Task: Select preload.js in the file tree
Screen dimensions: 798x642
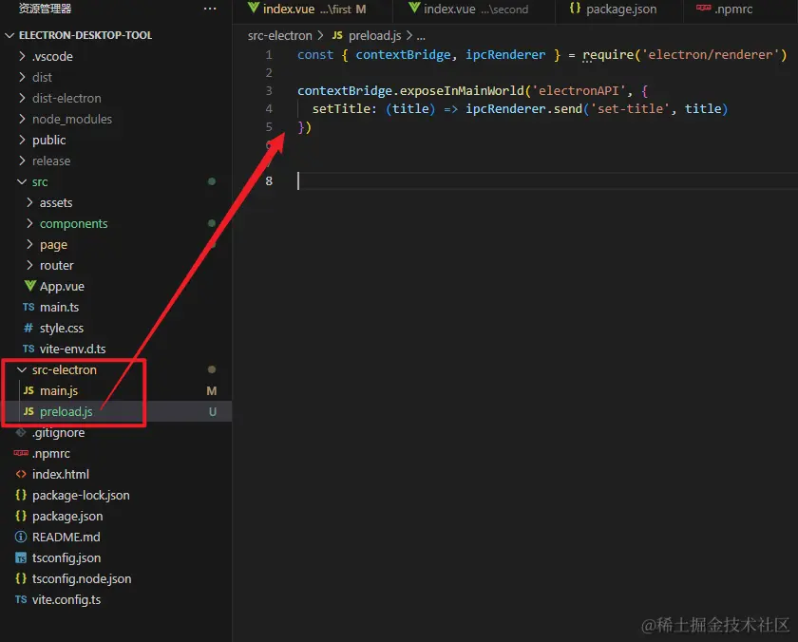Action: (x=66, y=411)
